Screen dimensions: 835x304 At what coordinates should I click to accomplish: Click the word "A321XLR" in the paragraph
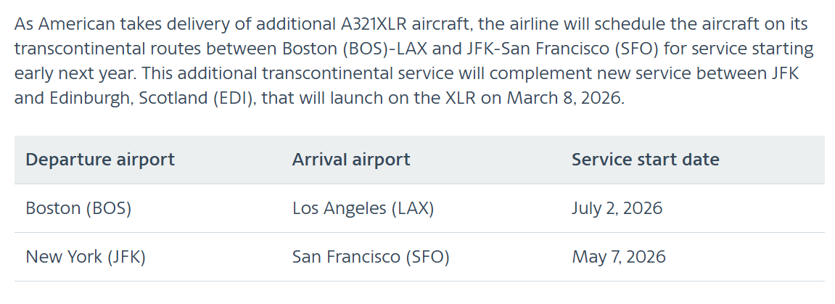click(372, 24)
